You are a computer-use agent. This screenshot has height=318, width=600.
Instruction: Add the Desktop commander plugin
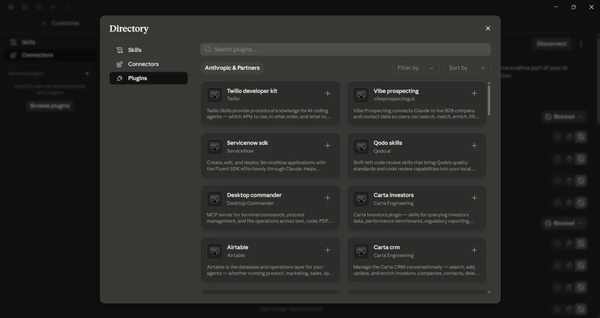click(x=327, y=198)
